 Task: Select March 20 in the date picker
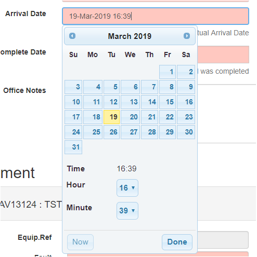point(130,117)
